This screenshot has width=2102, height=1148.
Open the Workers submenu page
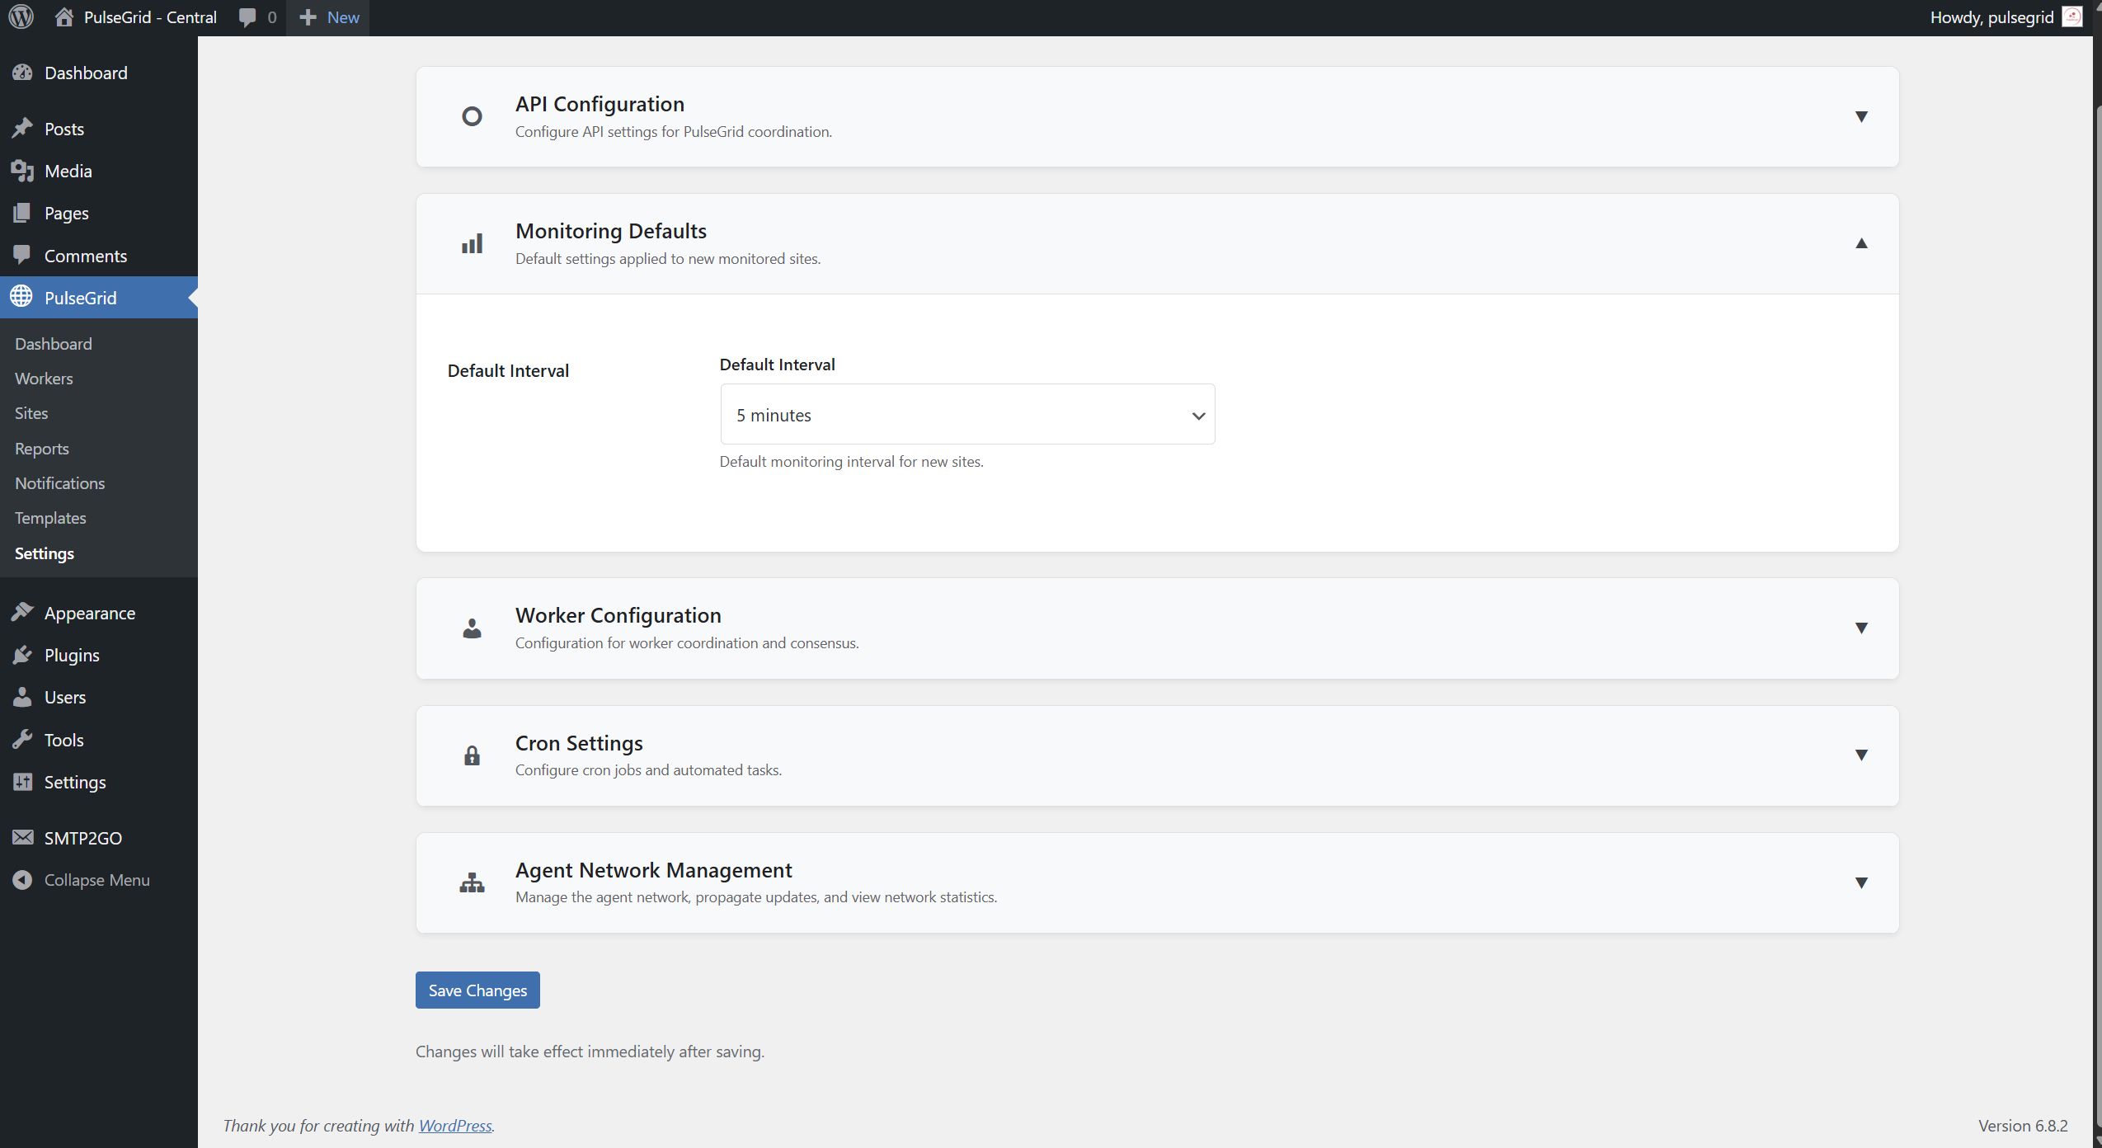44,379
